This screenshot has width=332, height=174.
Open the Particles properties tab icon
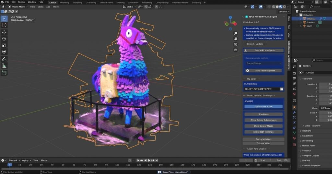pos(294,117)
